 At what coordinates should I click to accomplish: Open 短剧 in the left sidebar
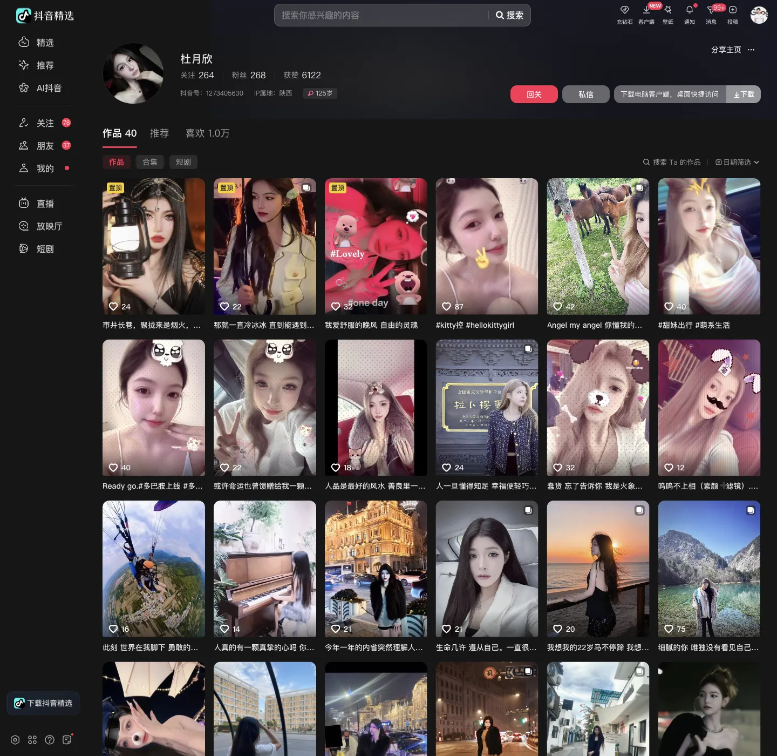(x=36, y=249)
